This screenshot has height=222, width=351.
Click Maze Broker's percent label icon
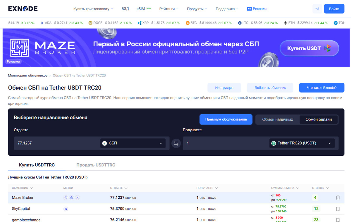[78, 197]
